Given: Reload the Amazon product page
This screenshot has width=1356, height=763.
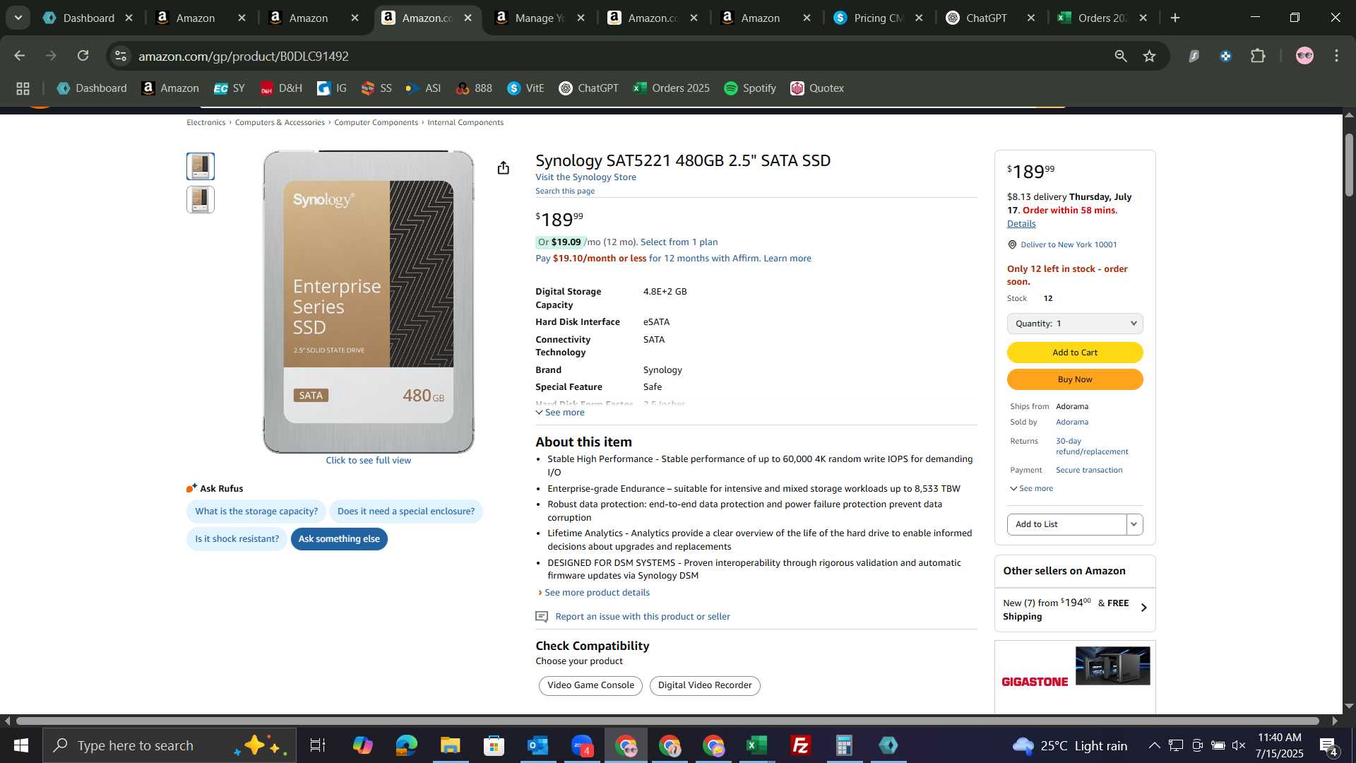Looking at the screenshot, I should (x=83, y=56).
